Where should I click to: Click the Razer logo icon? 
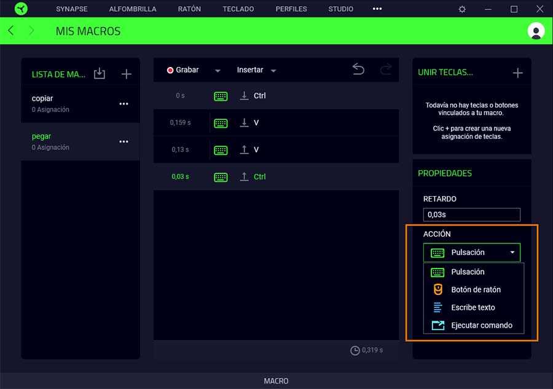point(22,9)
